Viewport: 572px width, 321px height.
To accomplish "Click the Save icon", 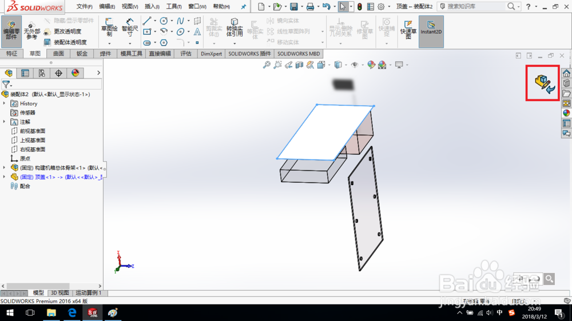I will 293,6.
